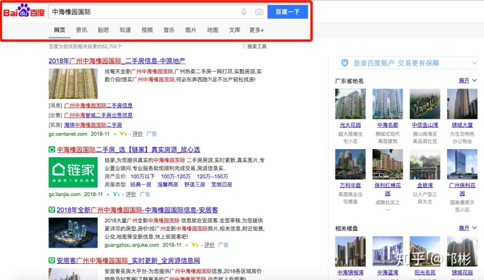Click the 金碧湾 thumbnail image

coord(425,165)
